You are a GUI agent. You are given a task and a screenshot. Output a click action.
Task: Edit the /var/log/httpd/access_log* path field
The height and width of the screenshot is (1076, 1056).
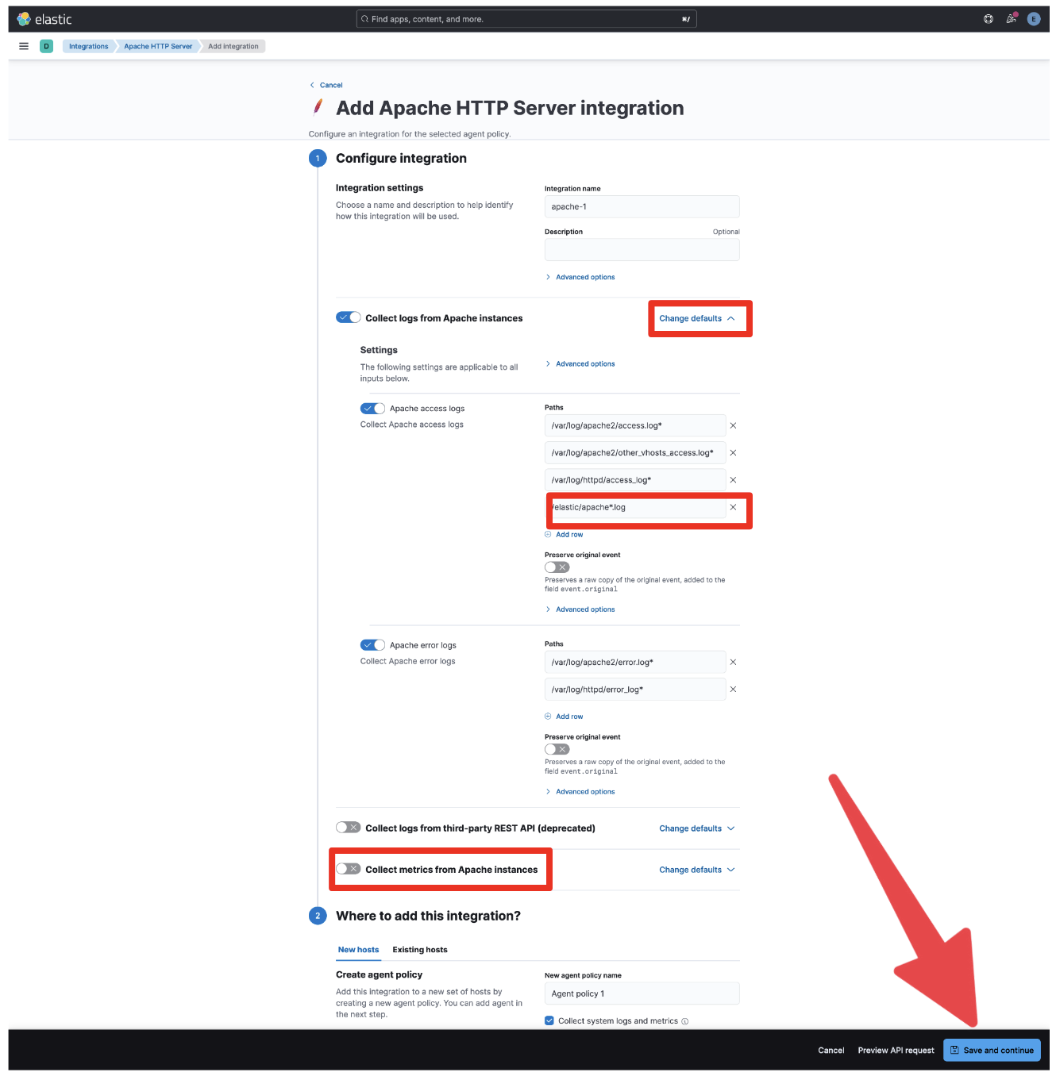(635, 480)
